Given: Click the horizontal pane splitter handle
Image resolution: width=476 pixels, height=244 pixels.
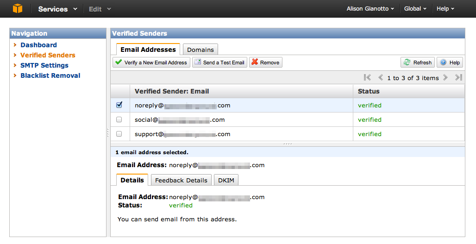Looking at the screenshot, I should click(288, 144).
